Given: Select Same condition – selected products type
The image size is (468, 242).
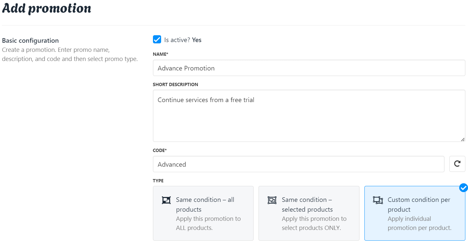Looking at the screenshot, I should tap(309, 213).
